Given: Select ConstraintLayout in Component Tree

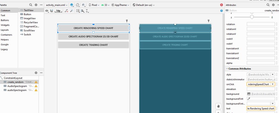Looking at the screenshot, I should 13,78.
